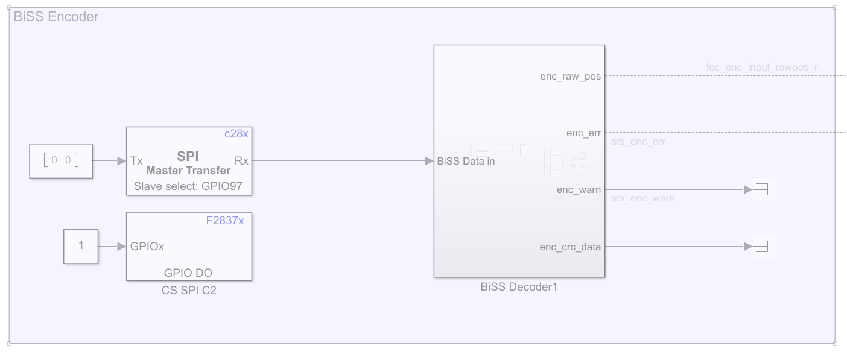Image resolution: width=847 pixels, height=357 pixels.
Task: Click the Tx input port of SPI block
Action: click(136, 161)
